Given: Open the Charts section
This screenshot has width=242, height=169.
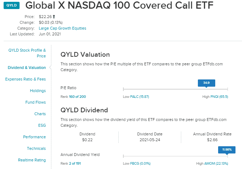Looking at the screenshot, I should point(40,114).
